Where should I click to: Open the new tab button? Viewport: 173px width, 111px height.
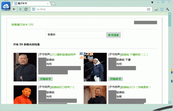pyautogui.click(x=53, y=4)
